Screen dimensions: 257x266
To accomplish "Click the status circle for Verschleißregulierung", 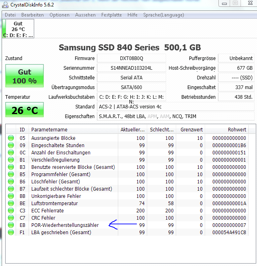I will click(11, 160).
